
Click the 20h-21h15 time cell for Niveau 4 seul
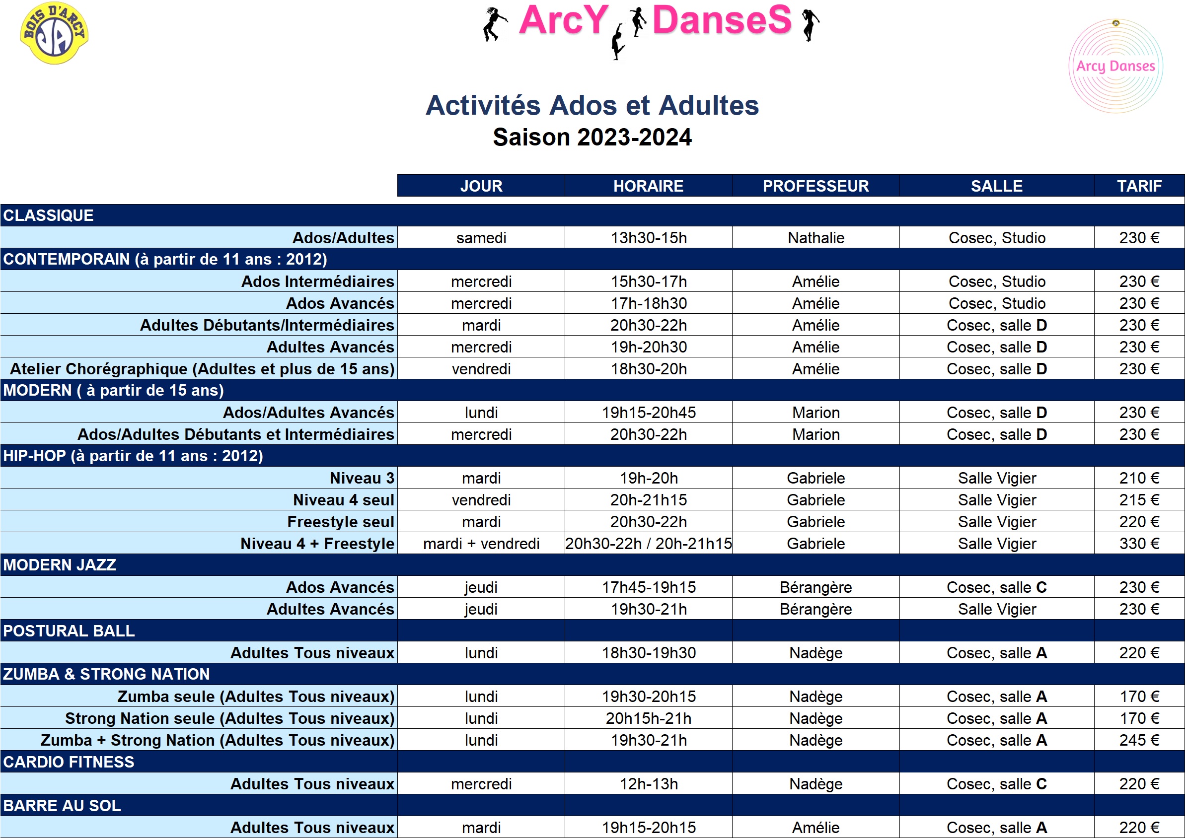[x=648, y=499]
